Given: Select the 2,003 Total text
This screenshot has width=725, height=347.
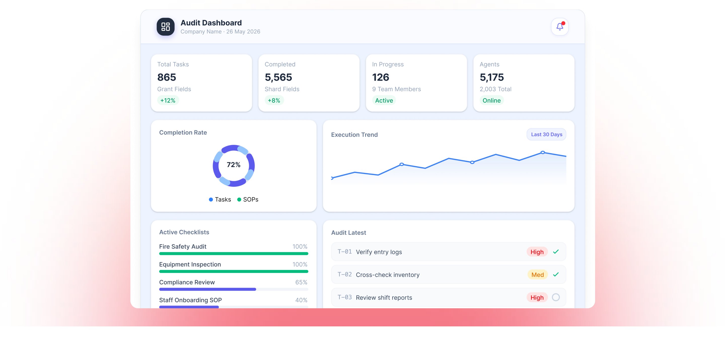Looking at the screenshot, I should click(495, 89).
